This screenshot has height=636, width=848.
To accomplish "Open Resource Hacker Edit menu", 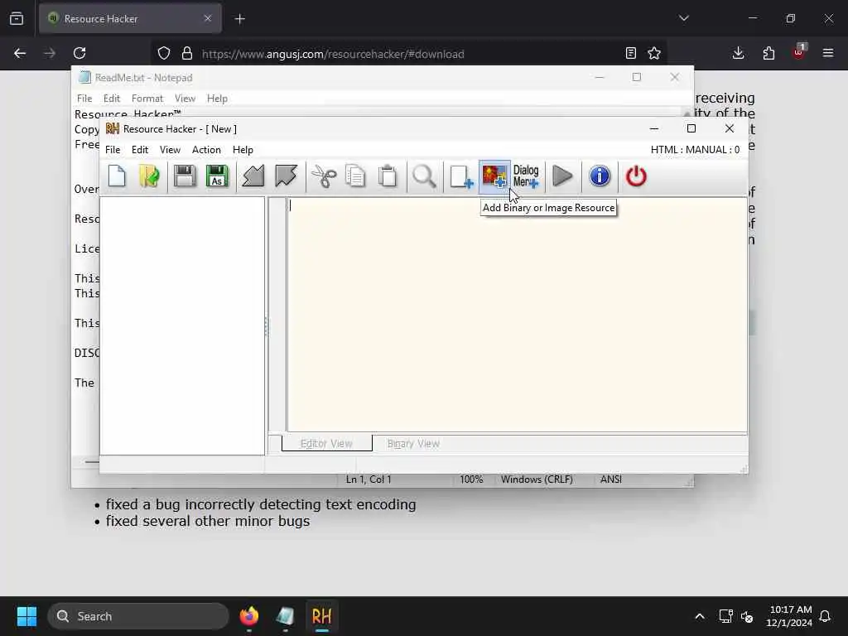I will coord(139,150).
